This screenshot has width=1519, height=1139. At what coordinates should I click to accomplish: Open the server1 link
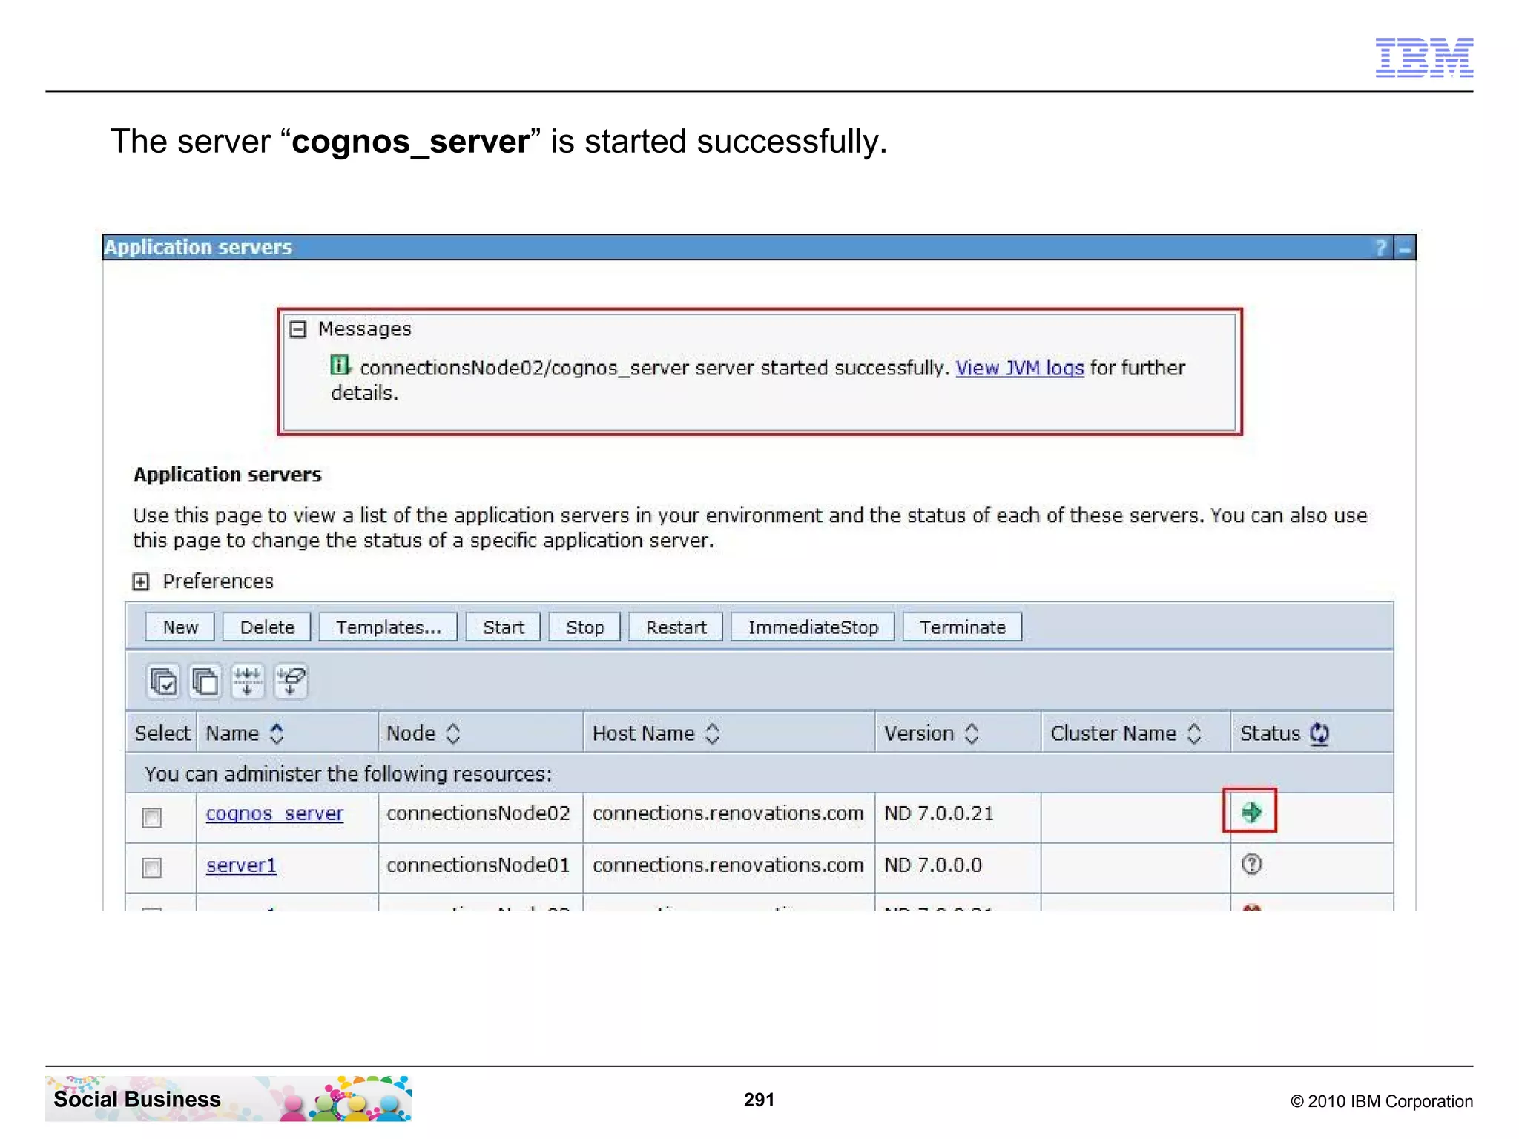click(x=241, y=865)
